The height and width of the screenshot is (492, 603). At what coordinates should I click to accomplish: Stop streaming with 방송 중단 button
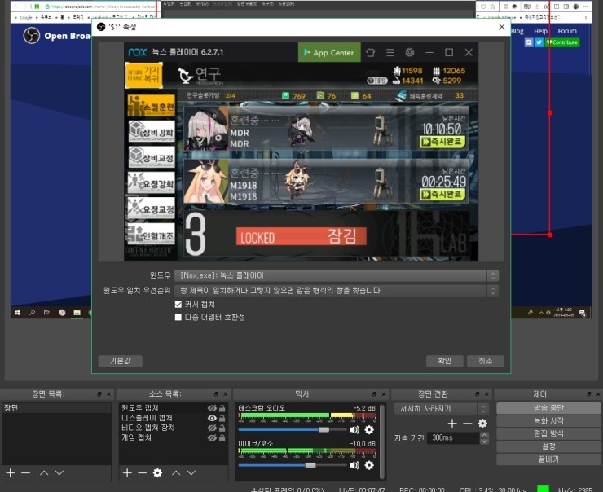(x=548, y=408)
